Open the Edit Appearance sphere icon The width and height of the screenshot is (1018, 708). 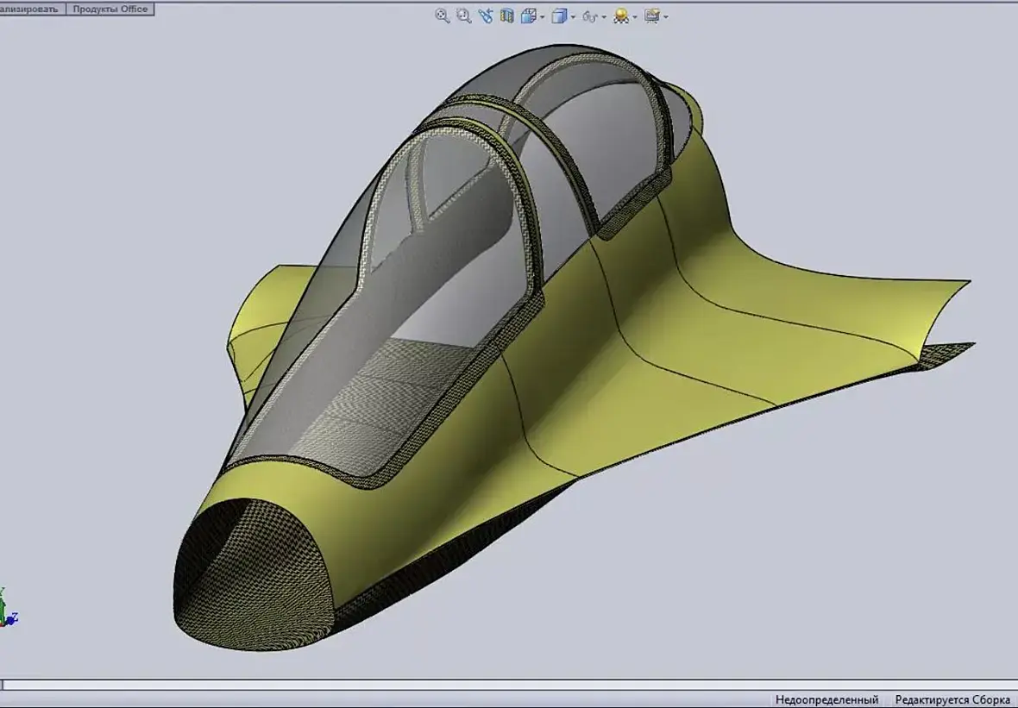click(x=620, y=16)
